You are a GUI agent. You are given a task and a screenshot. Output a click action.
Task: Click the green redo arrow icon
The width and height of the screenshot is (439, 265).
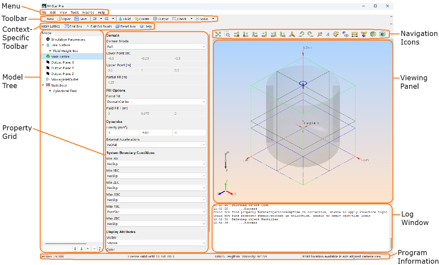(x=106, y=19)
